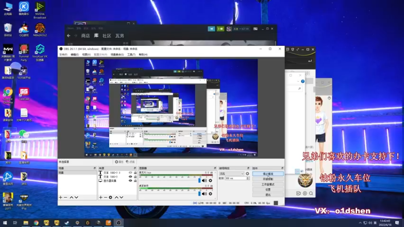Move the source up in the Sources list
This screenshot has width=404, height=227.
pyautogui.click(x=117, y=197)
